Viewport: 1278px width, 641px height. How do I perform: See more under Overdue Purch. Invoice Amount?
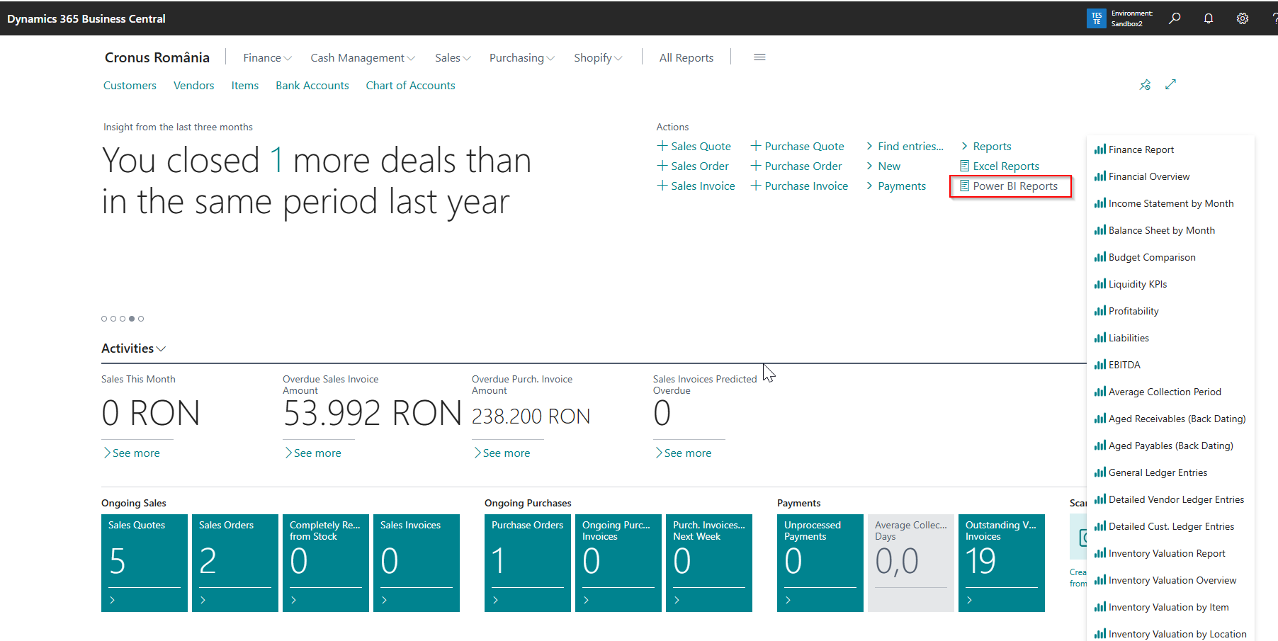502,453
